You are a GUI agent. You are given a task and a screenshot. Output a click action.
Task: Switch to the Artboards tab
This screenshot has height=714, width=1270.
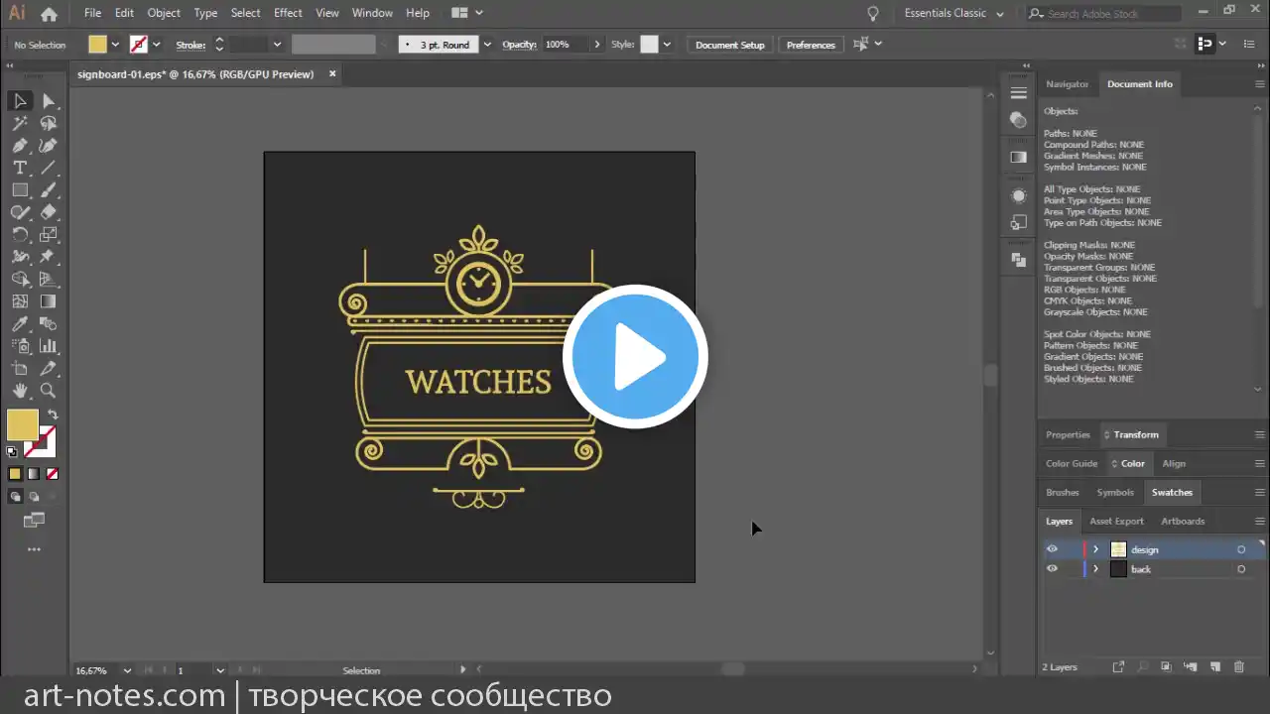point(1183,521)
